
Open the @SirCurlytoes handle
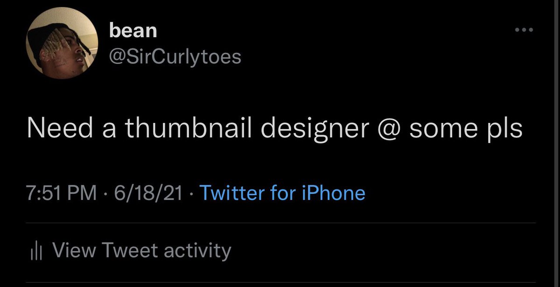pos(175,57)
